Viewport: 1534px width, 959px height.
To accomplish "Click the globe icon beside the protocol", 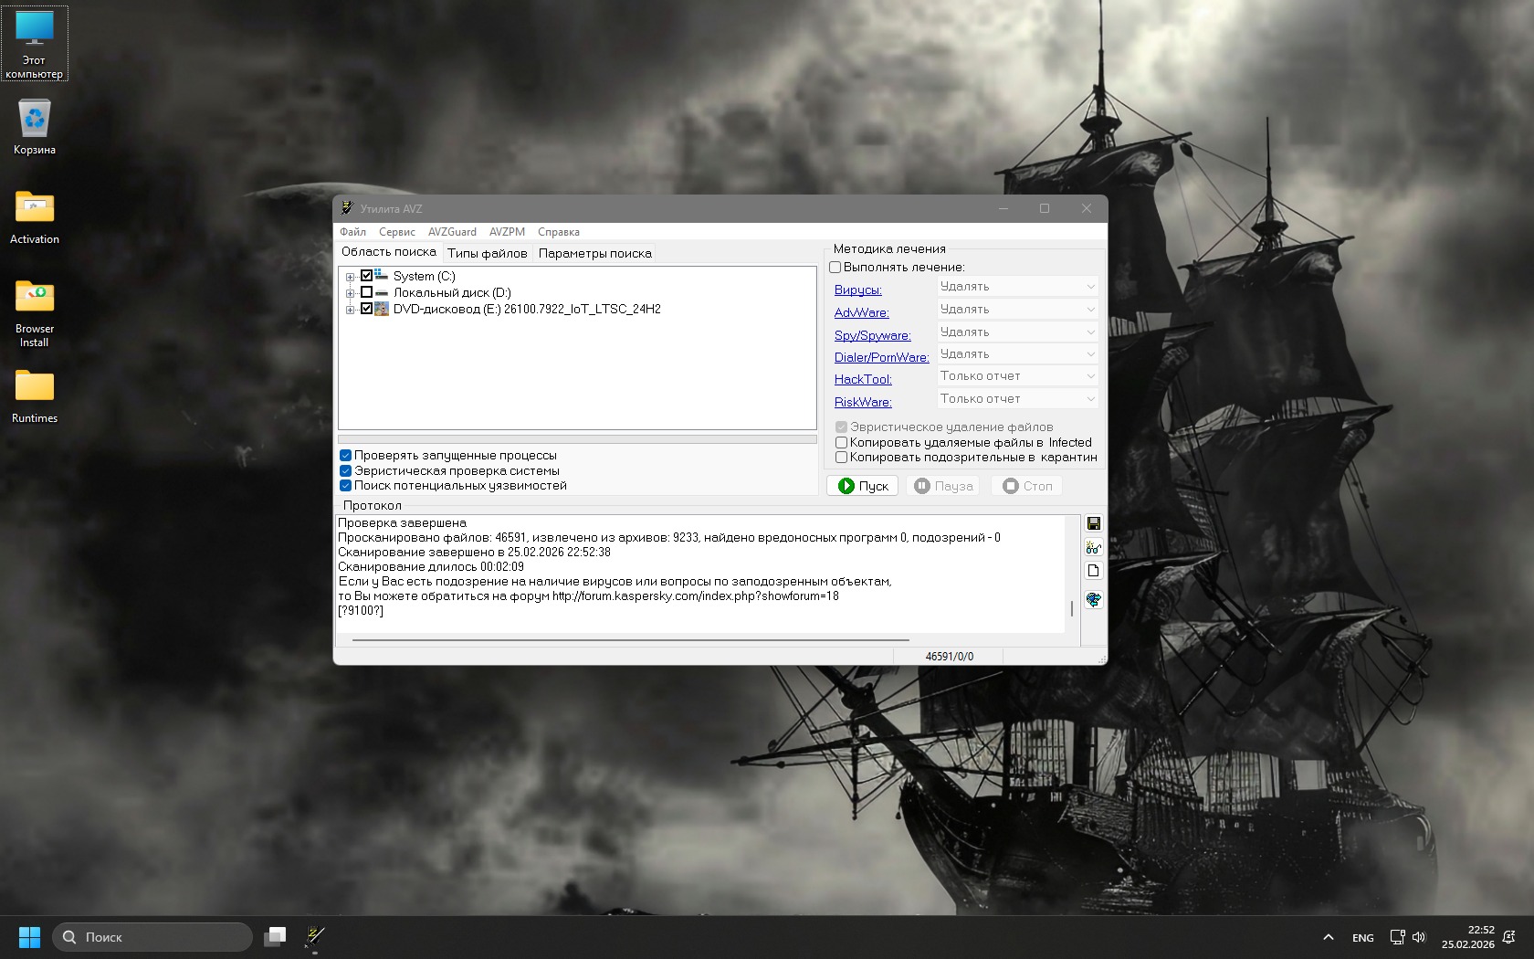I will click(1093, 599).
